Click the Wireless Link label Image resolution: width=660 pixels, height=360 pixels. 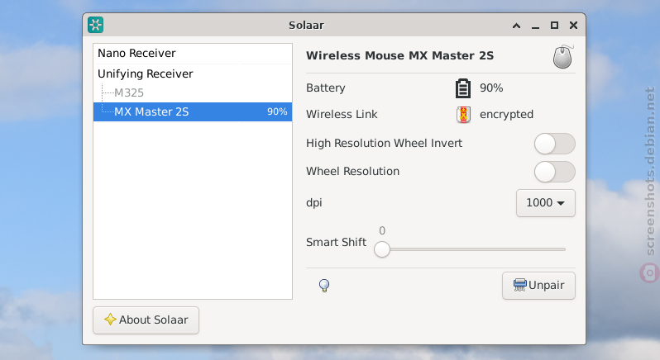pos(342,114)
